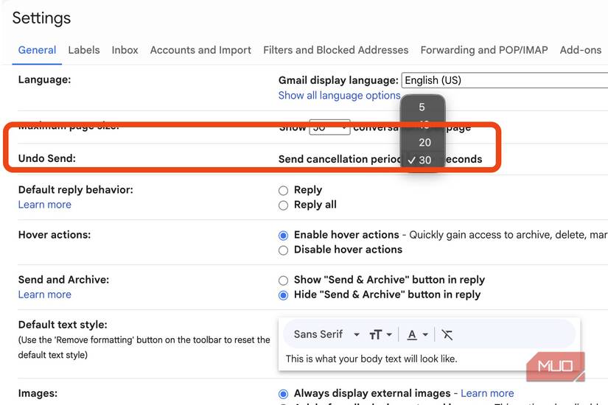
Task: Open Filters and Blocked Addresses tab
Action: click(336, 50)
